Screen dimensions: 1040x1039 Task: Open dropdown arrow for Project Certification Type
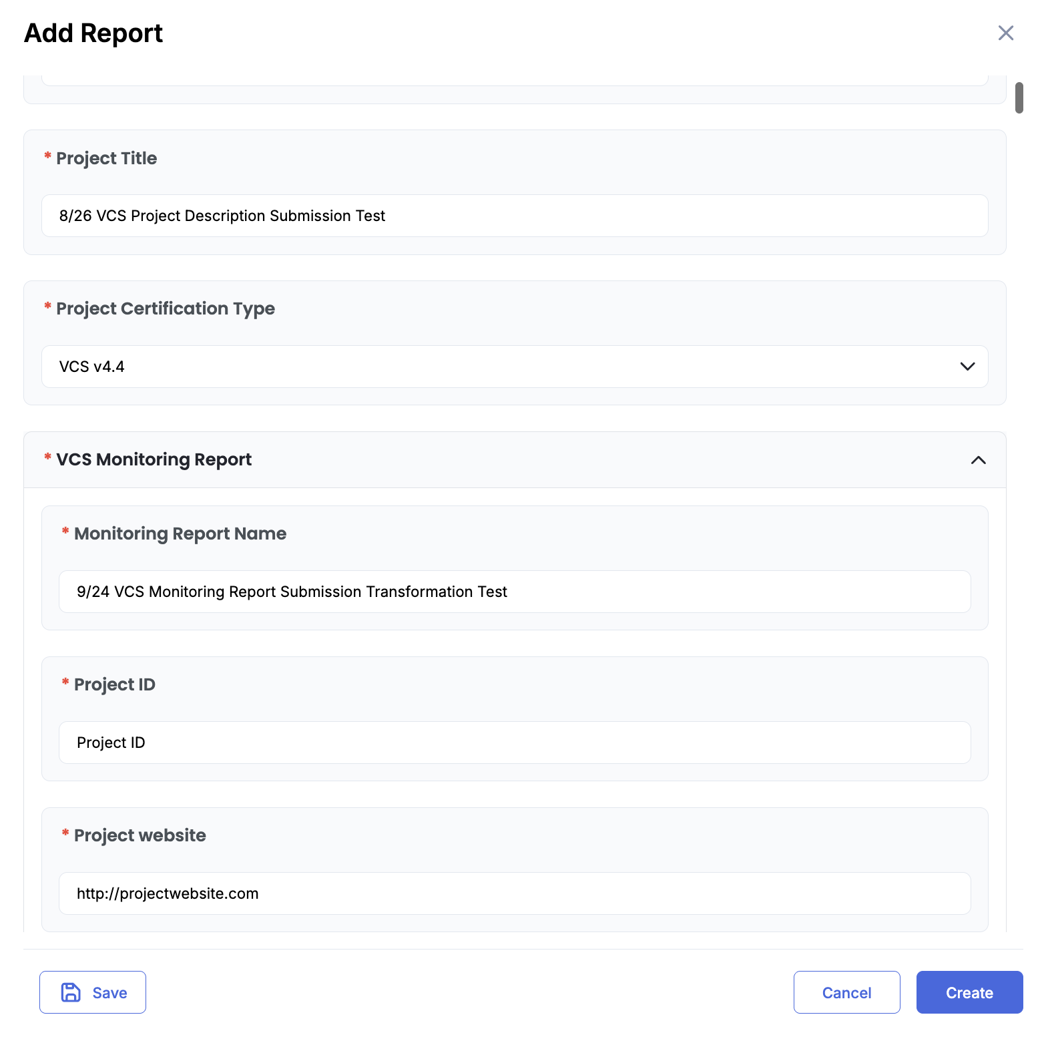click(x=967, y=367)
